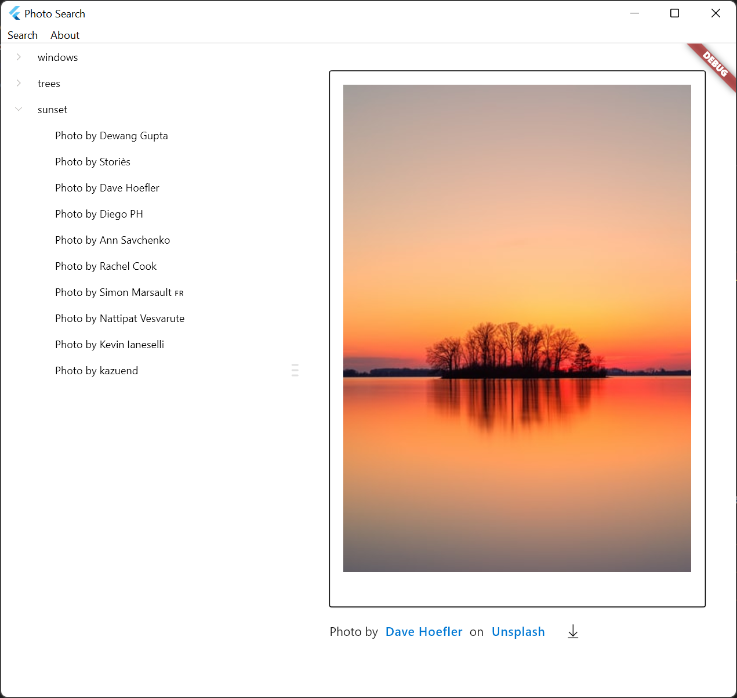Image resolution: width=737 pixels, height=698 pixels.
Task: Select Photo by kazuend
Action: [97, 371]
